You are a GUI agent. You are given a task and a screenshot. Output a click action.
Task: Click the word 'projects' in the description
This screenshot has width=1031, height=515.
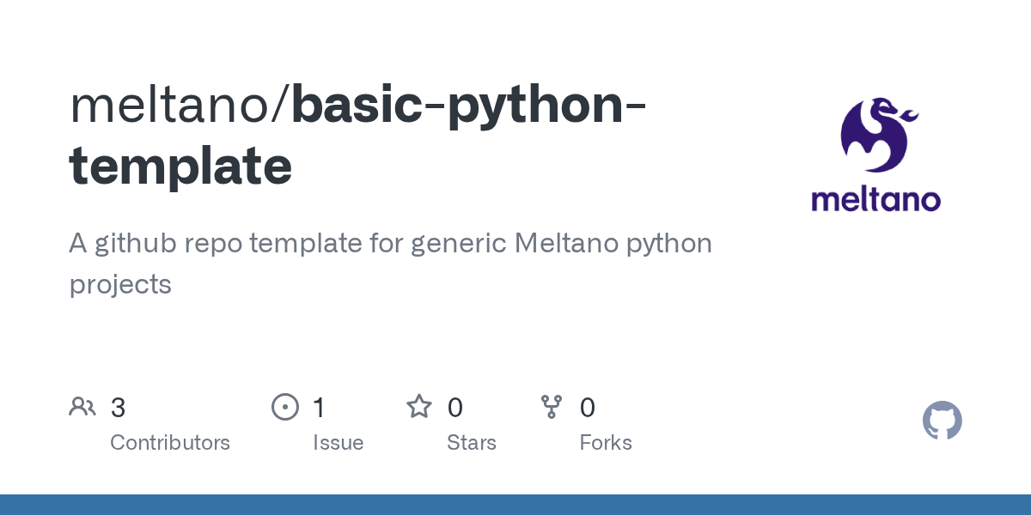[x=120, y=284]
